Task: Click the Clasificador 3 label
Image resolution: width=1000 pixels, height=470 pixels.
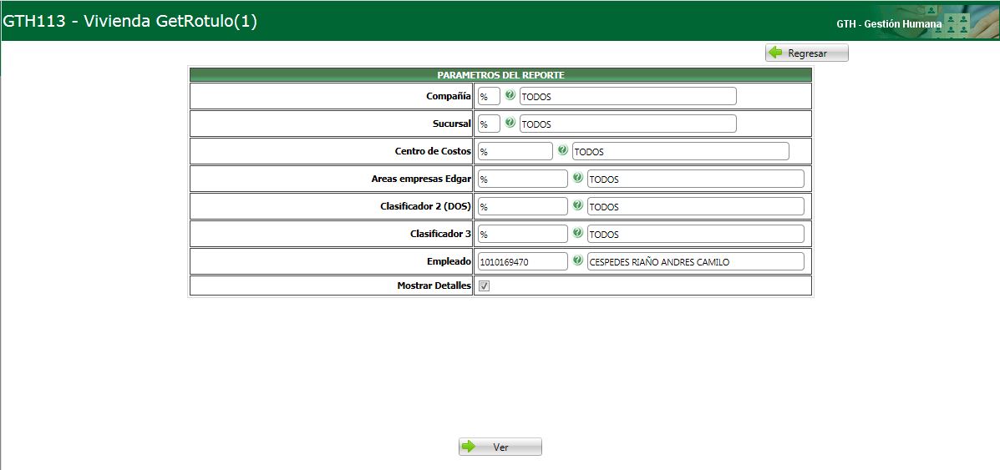Action: click(x=441, y=234)
